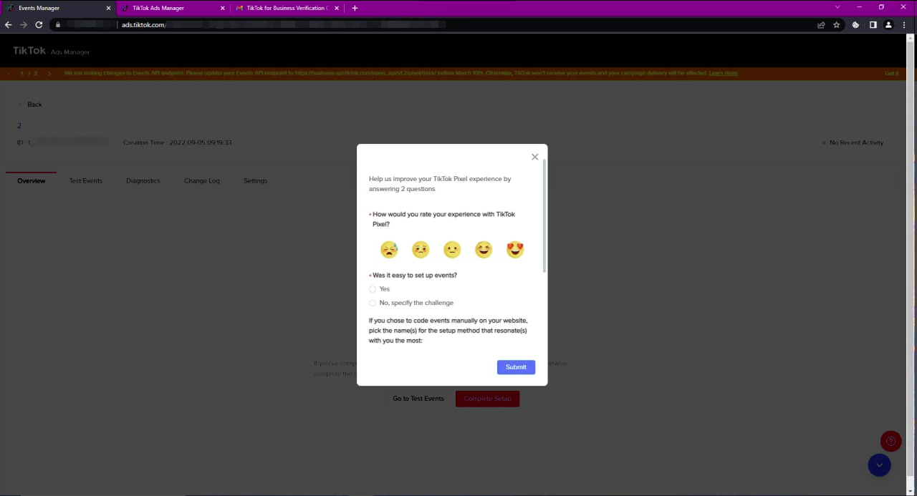Screen dimensions: 917x496
Task: Bookmark this page with star icon
Action: click(836, 24)
